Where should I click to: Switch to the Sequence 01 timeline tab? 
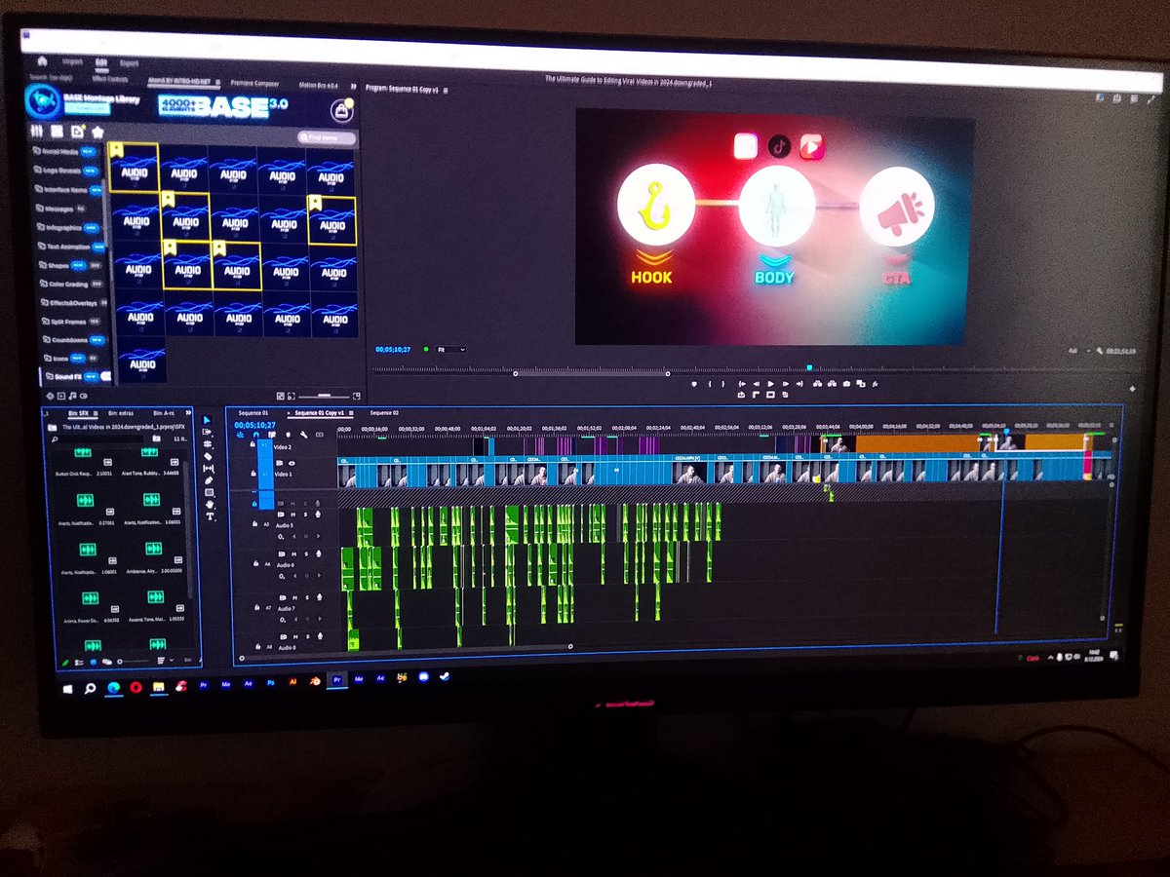coord(252,413)
